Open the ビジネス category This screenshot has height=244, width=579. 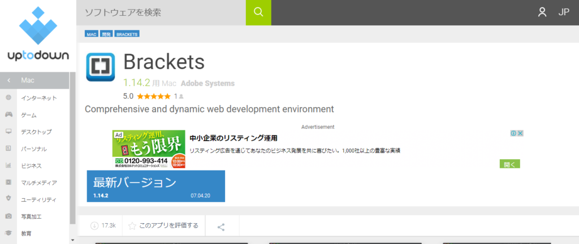[32, 166]
